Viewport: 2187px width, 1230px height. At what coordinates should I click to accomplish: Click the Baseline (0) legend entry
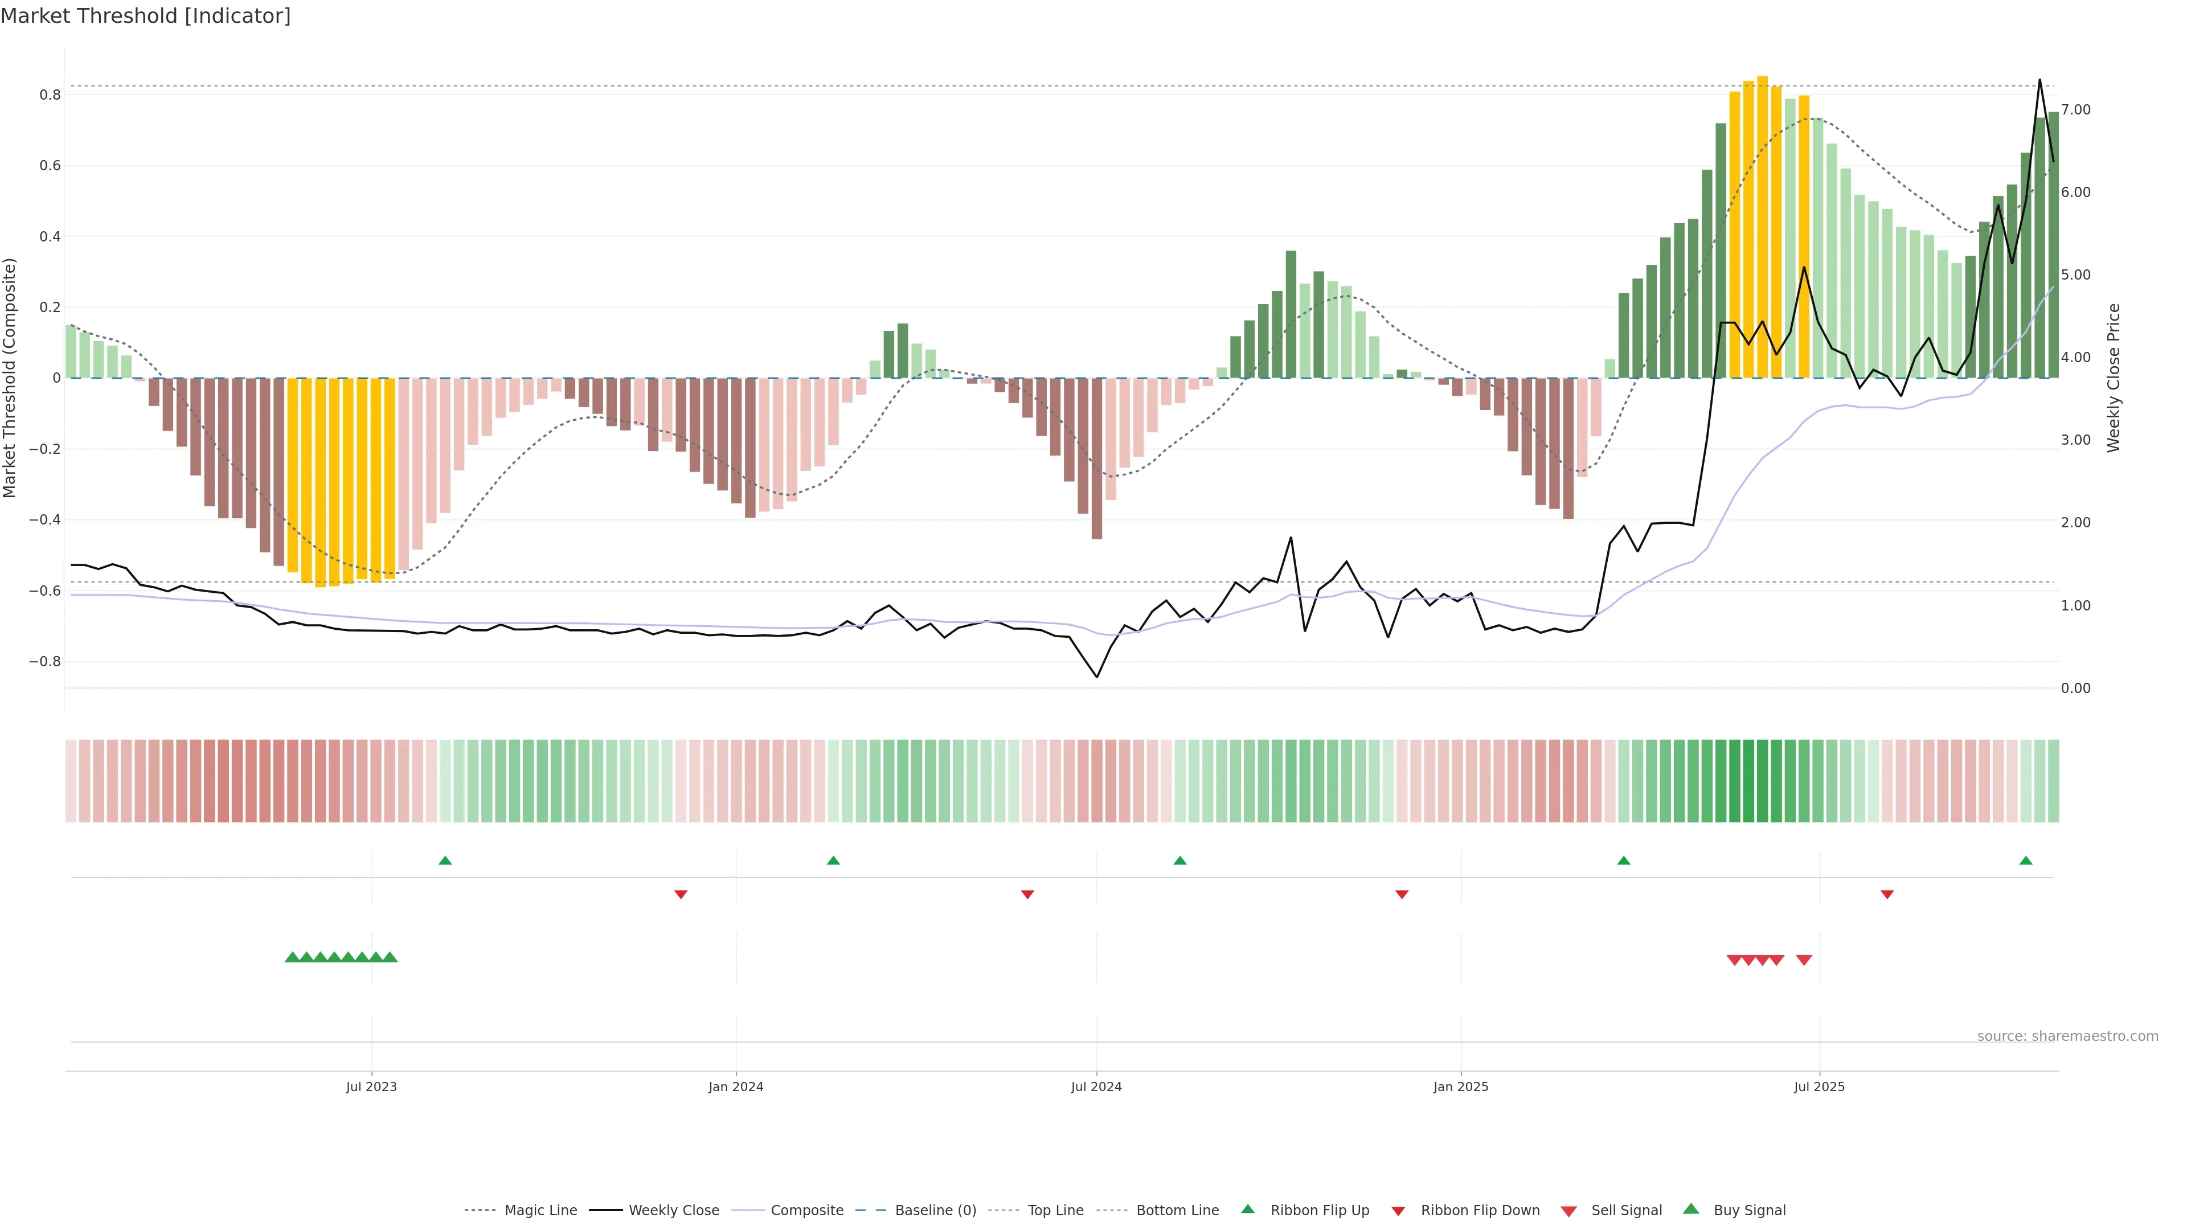[936, 1211]
